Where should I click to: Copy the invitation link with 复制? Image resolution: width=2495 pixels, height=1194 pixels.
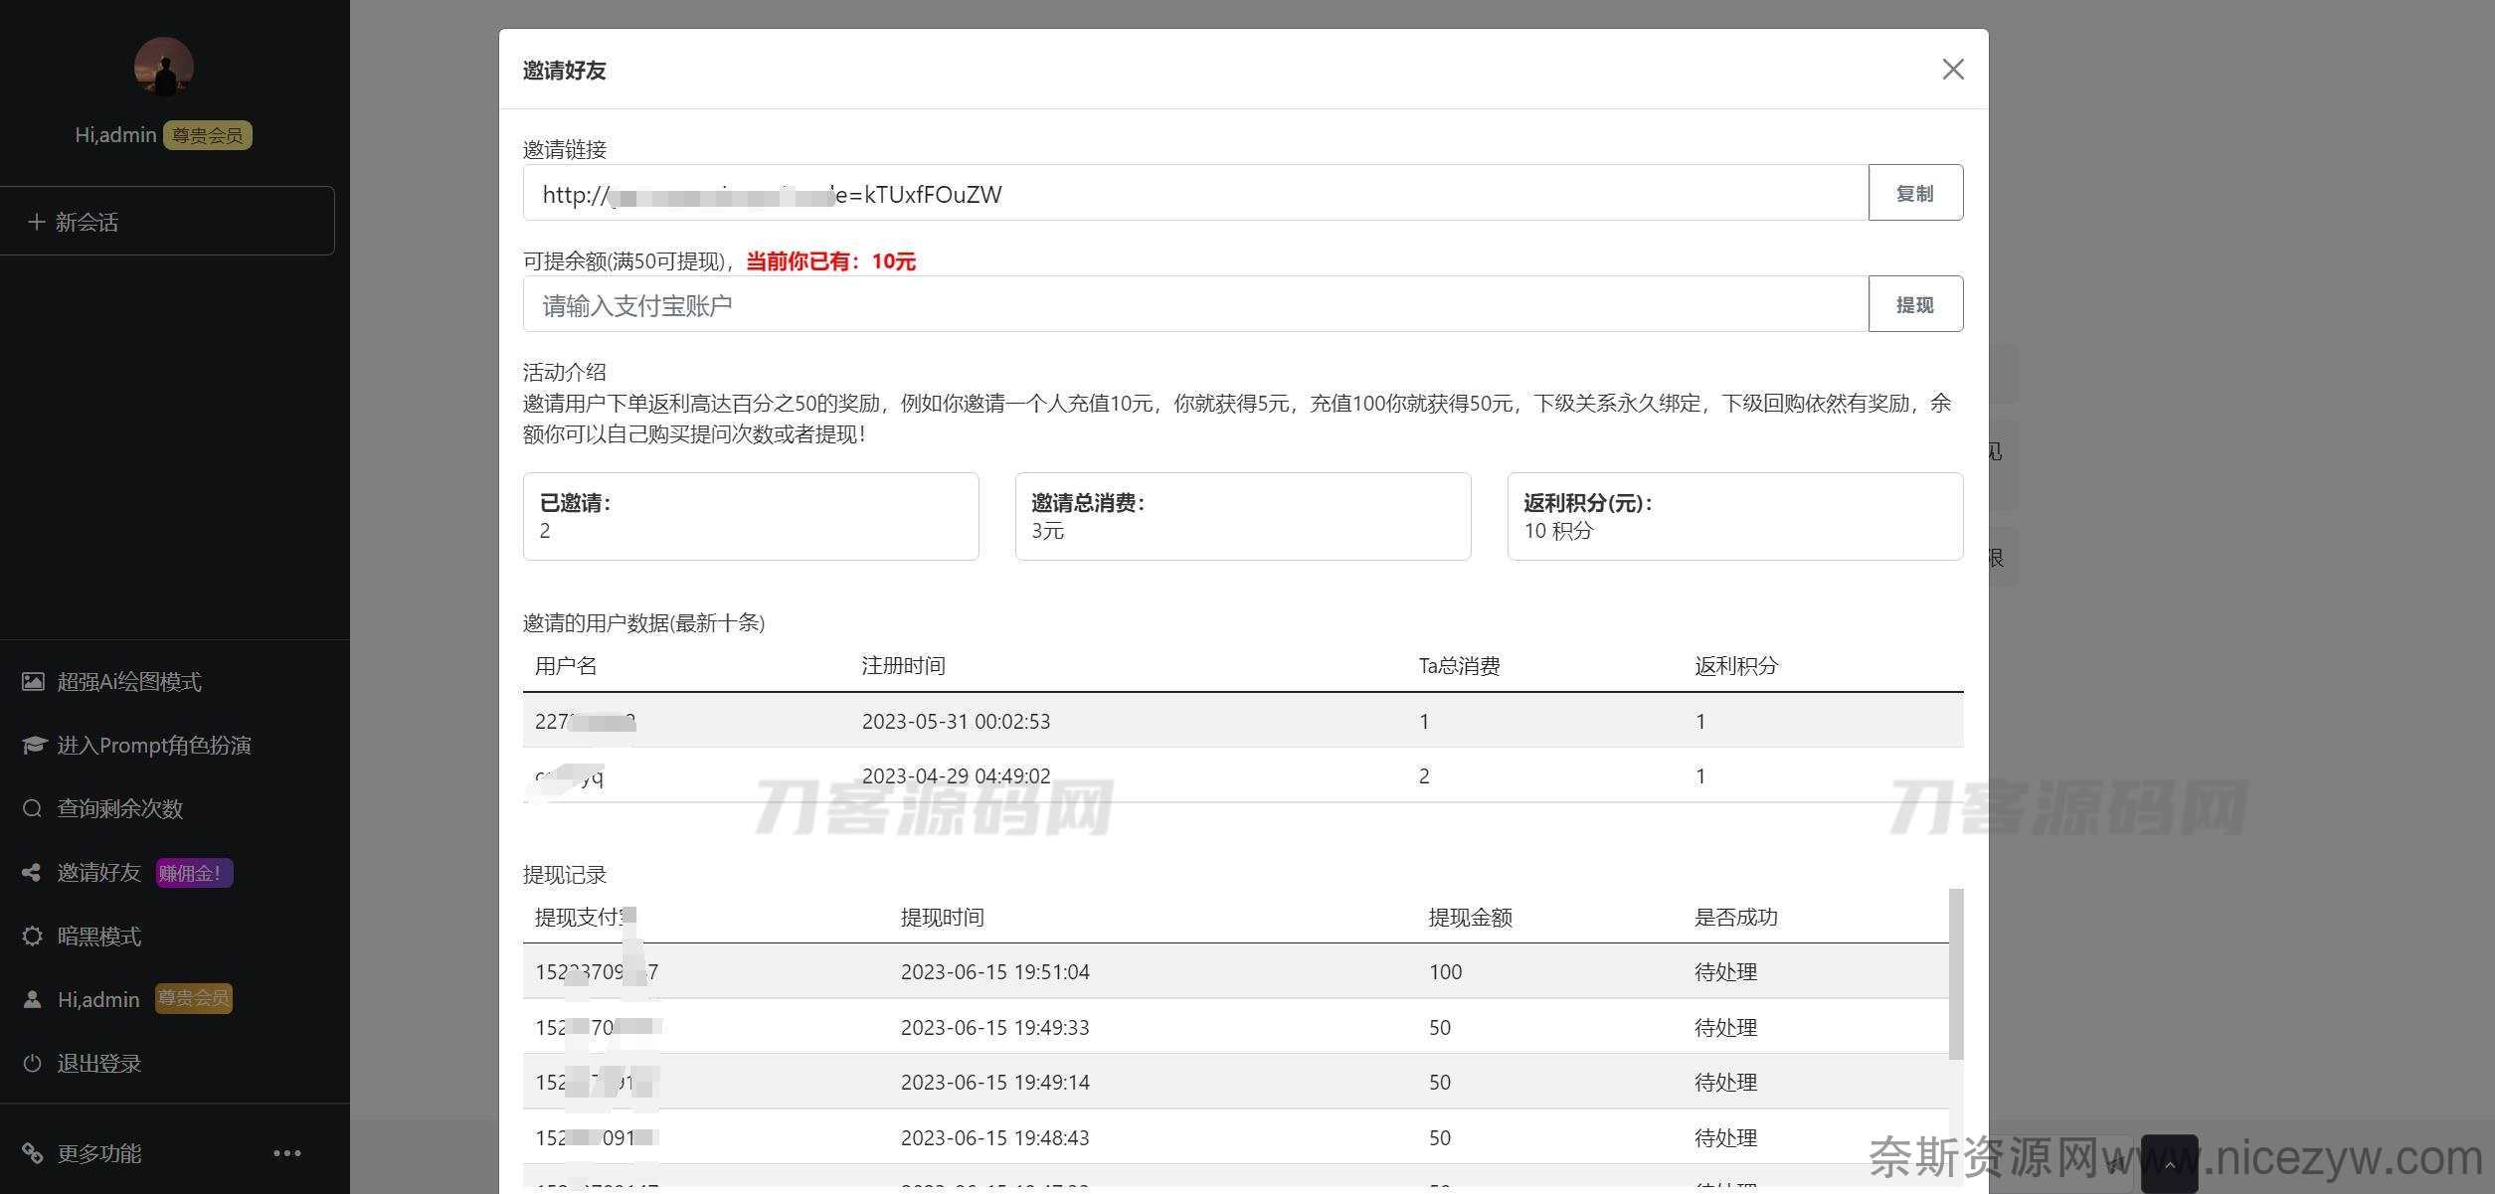tap(1914, 193)
